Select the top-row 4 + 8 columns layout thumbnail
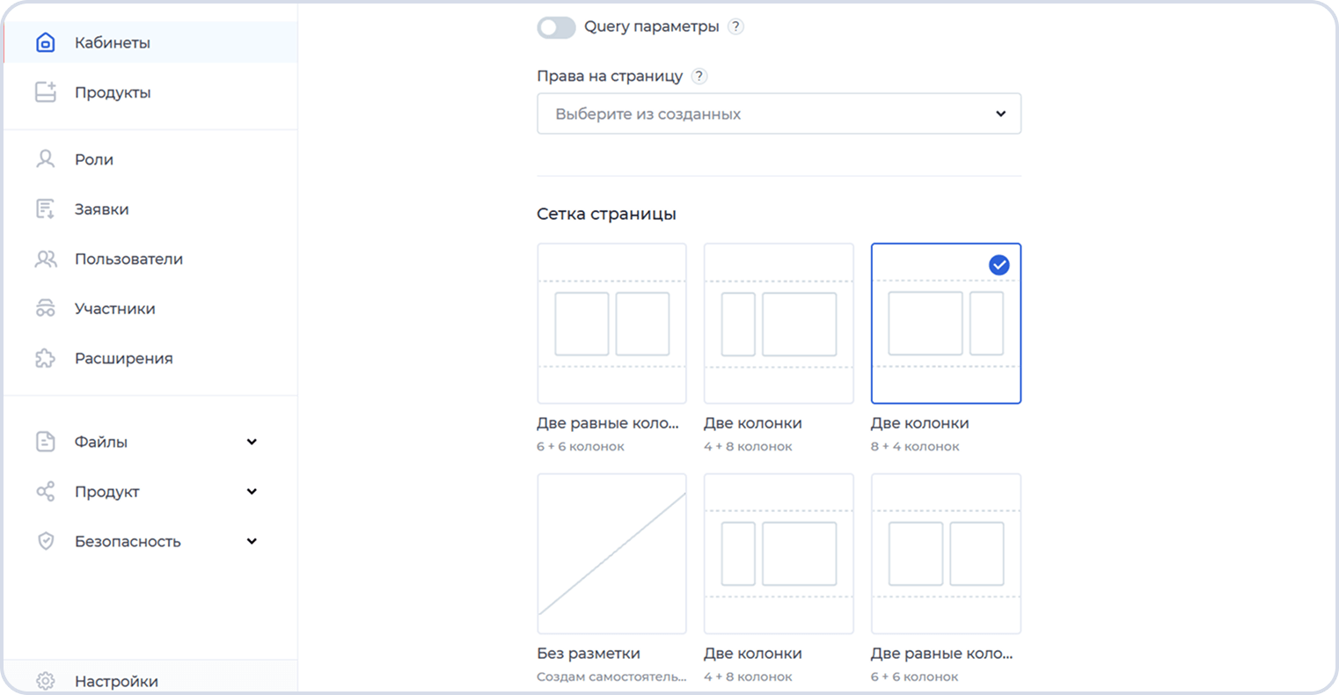The height and width of the screenshot is (695, 1339). tap(779, 324)
